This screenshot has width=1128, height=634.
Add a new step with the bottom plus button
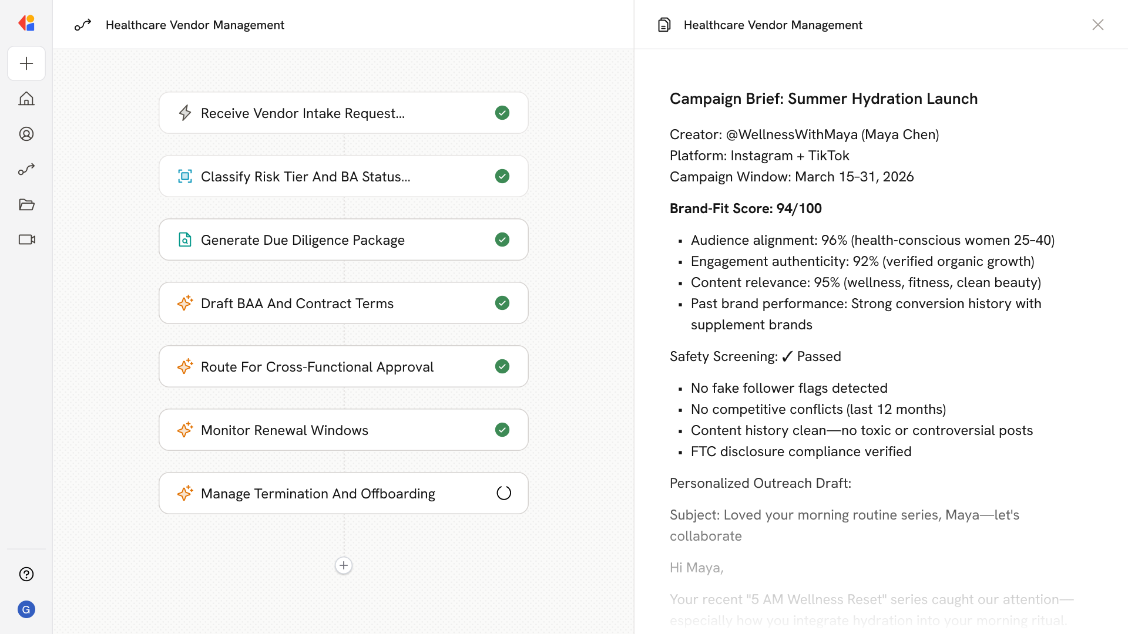(344, 565)
